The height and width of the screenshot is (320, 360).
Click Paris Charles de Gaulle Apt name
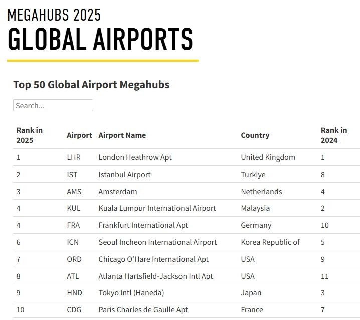[x=143, y=310]
